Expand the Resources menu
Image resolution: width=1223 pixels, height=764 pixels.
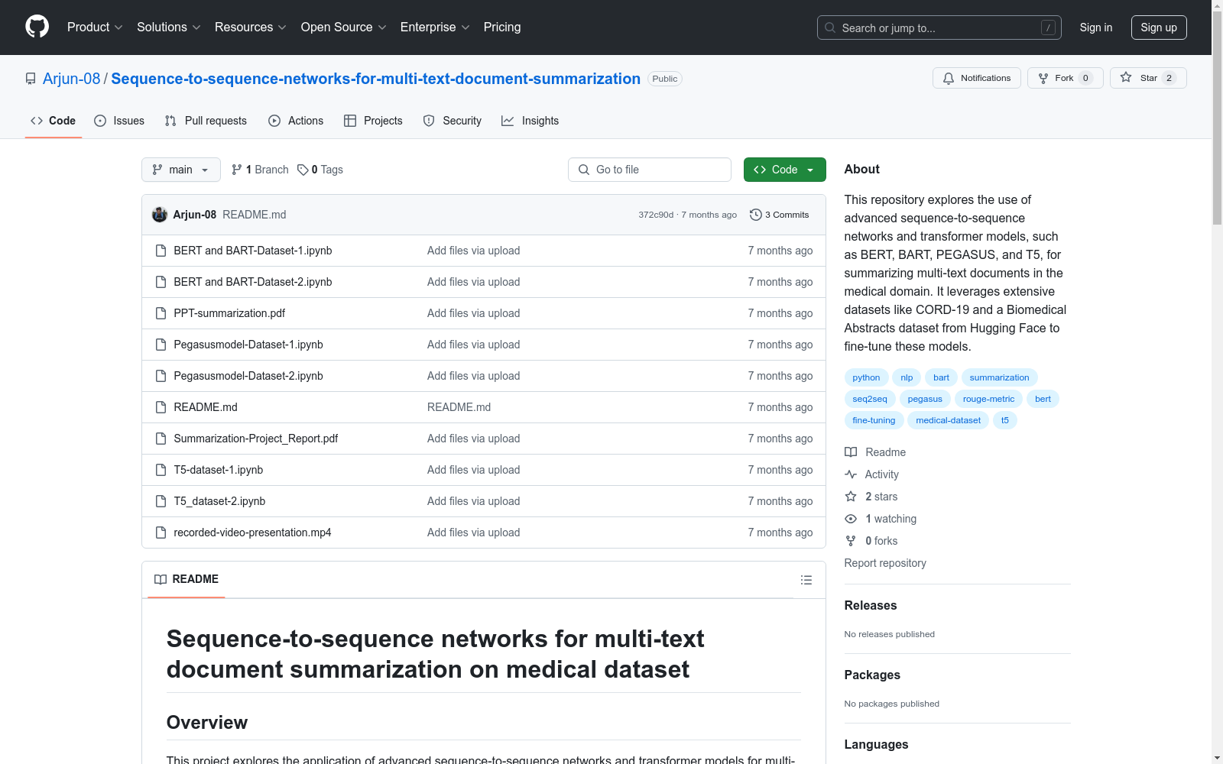pos(250,28)
